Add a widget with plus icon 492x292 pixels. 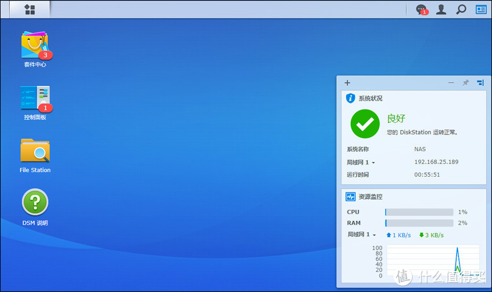347,83
